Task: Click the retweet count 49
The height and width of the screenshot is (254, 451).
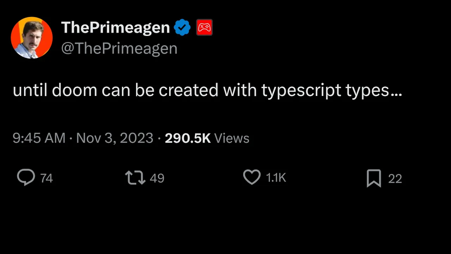Action: [157, 179]
